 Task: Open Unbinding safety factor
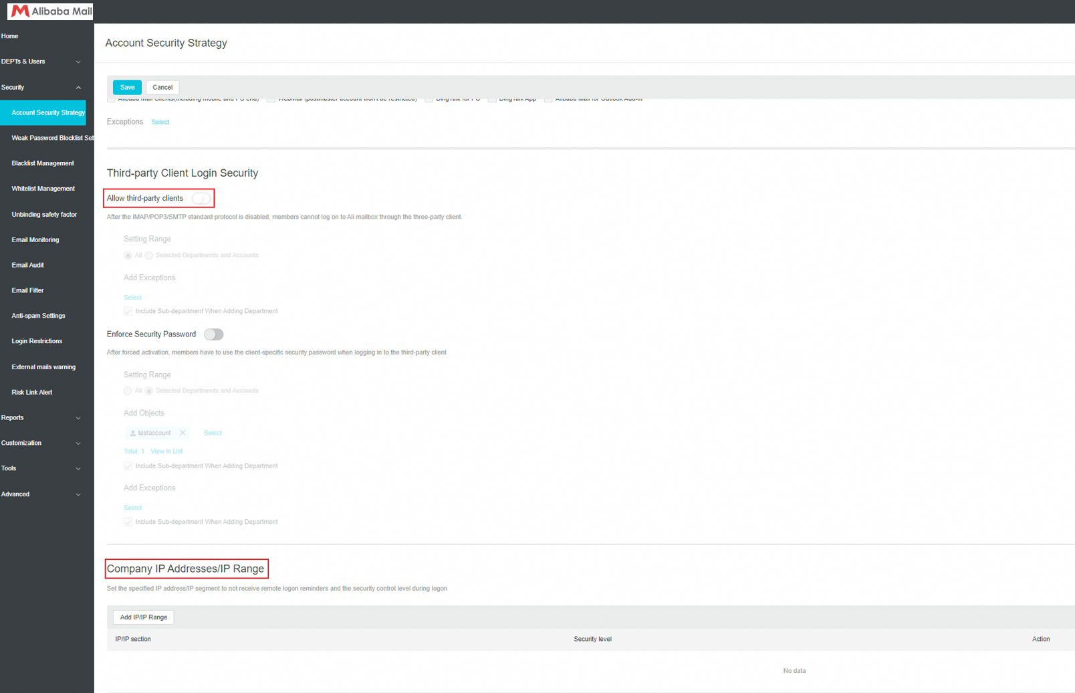(x=44, y=215)
